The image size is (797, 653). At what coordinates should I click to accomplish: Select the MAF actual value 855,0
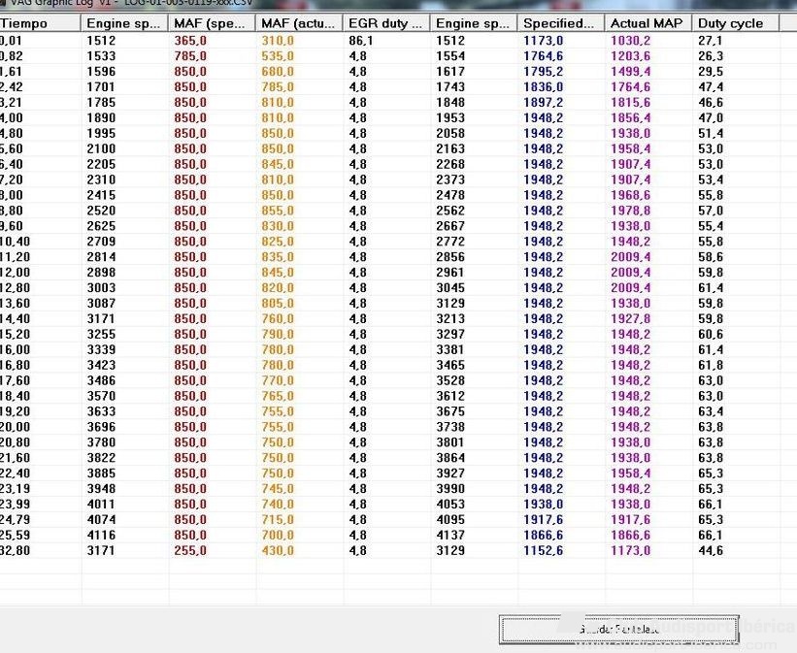click(278, 211)
